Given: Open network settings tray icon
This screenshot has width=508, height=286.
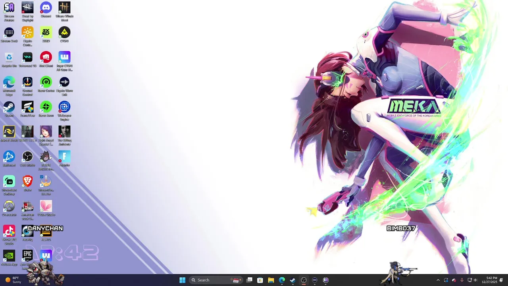Looking at the screenshot, I should [x=470, y=280].
